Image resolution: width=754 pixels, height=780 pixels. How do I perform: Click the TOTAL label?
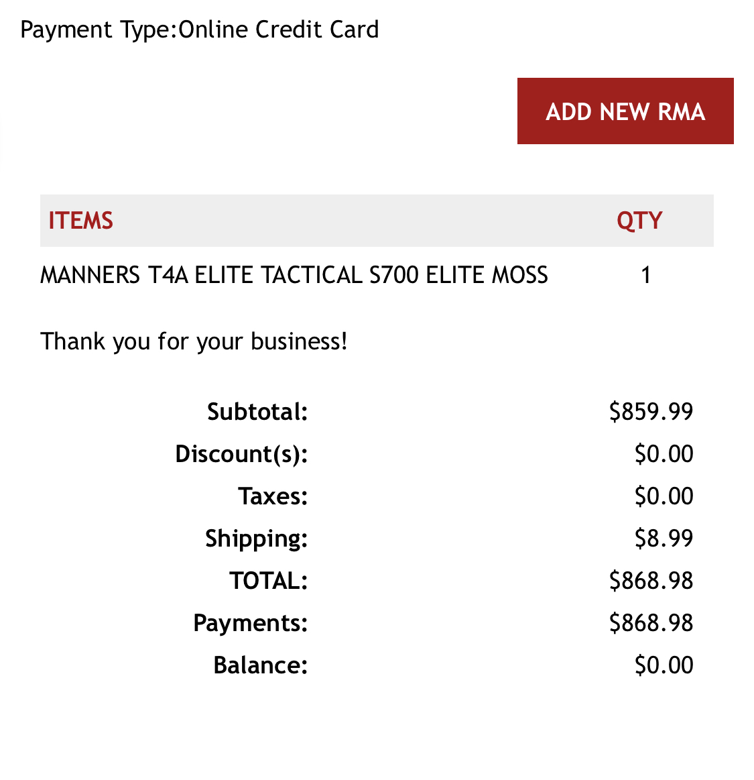tap(268, 581)
